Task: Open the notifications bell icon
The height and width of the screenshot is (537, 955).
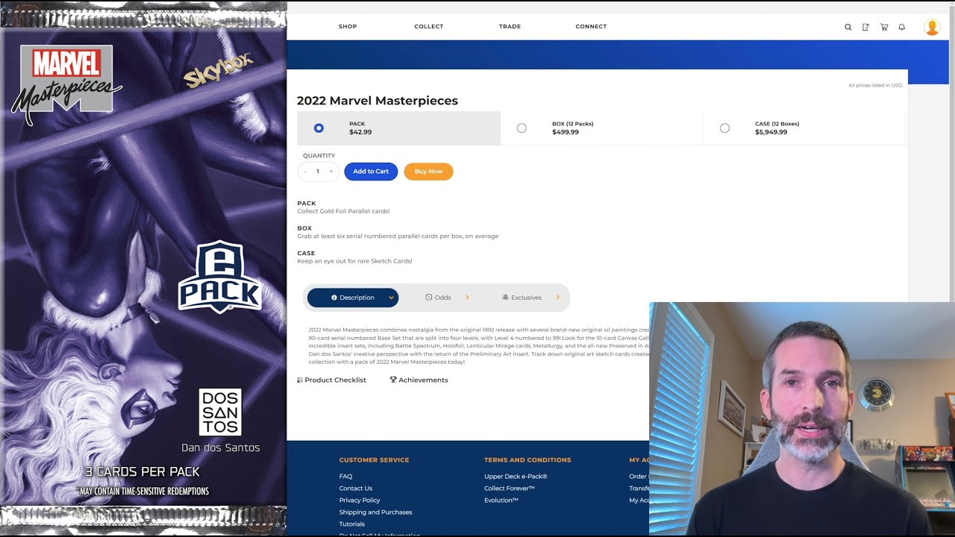Action: click(902, 27)
